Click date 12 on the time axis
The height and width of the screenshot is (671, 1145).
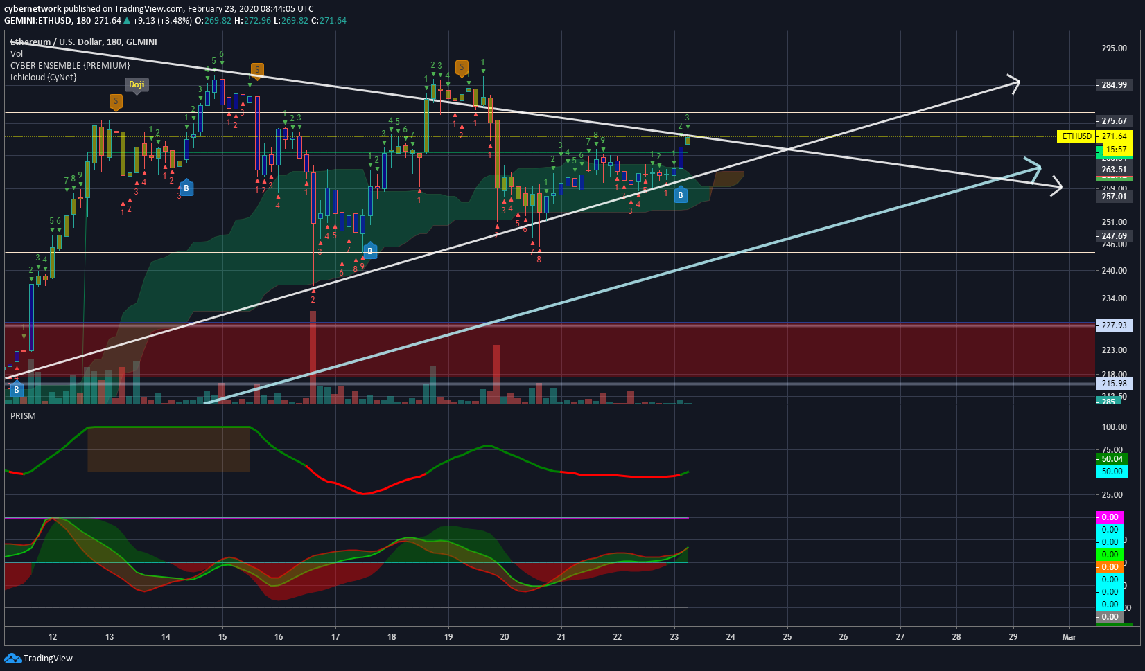(x=53, y=637)
